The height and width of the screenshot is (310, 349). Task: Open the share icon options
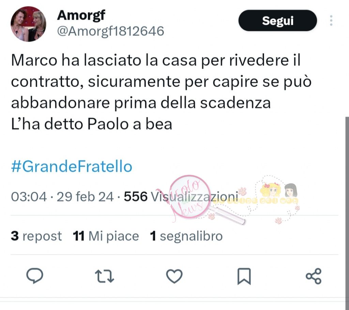click(314, 276)
